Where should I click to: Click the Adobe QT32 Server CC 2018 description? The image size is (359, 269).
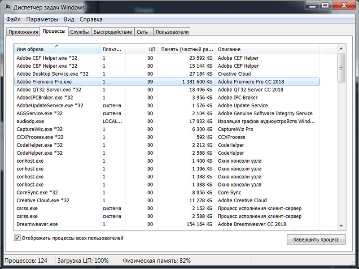coord(250,89)
